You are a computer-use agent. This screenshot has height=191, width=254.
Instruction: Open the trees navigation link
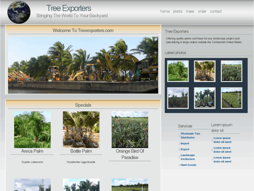(x=190, y=12)
